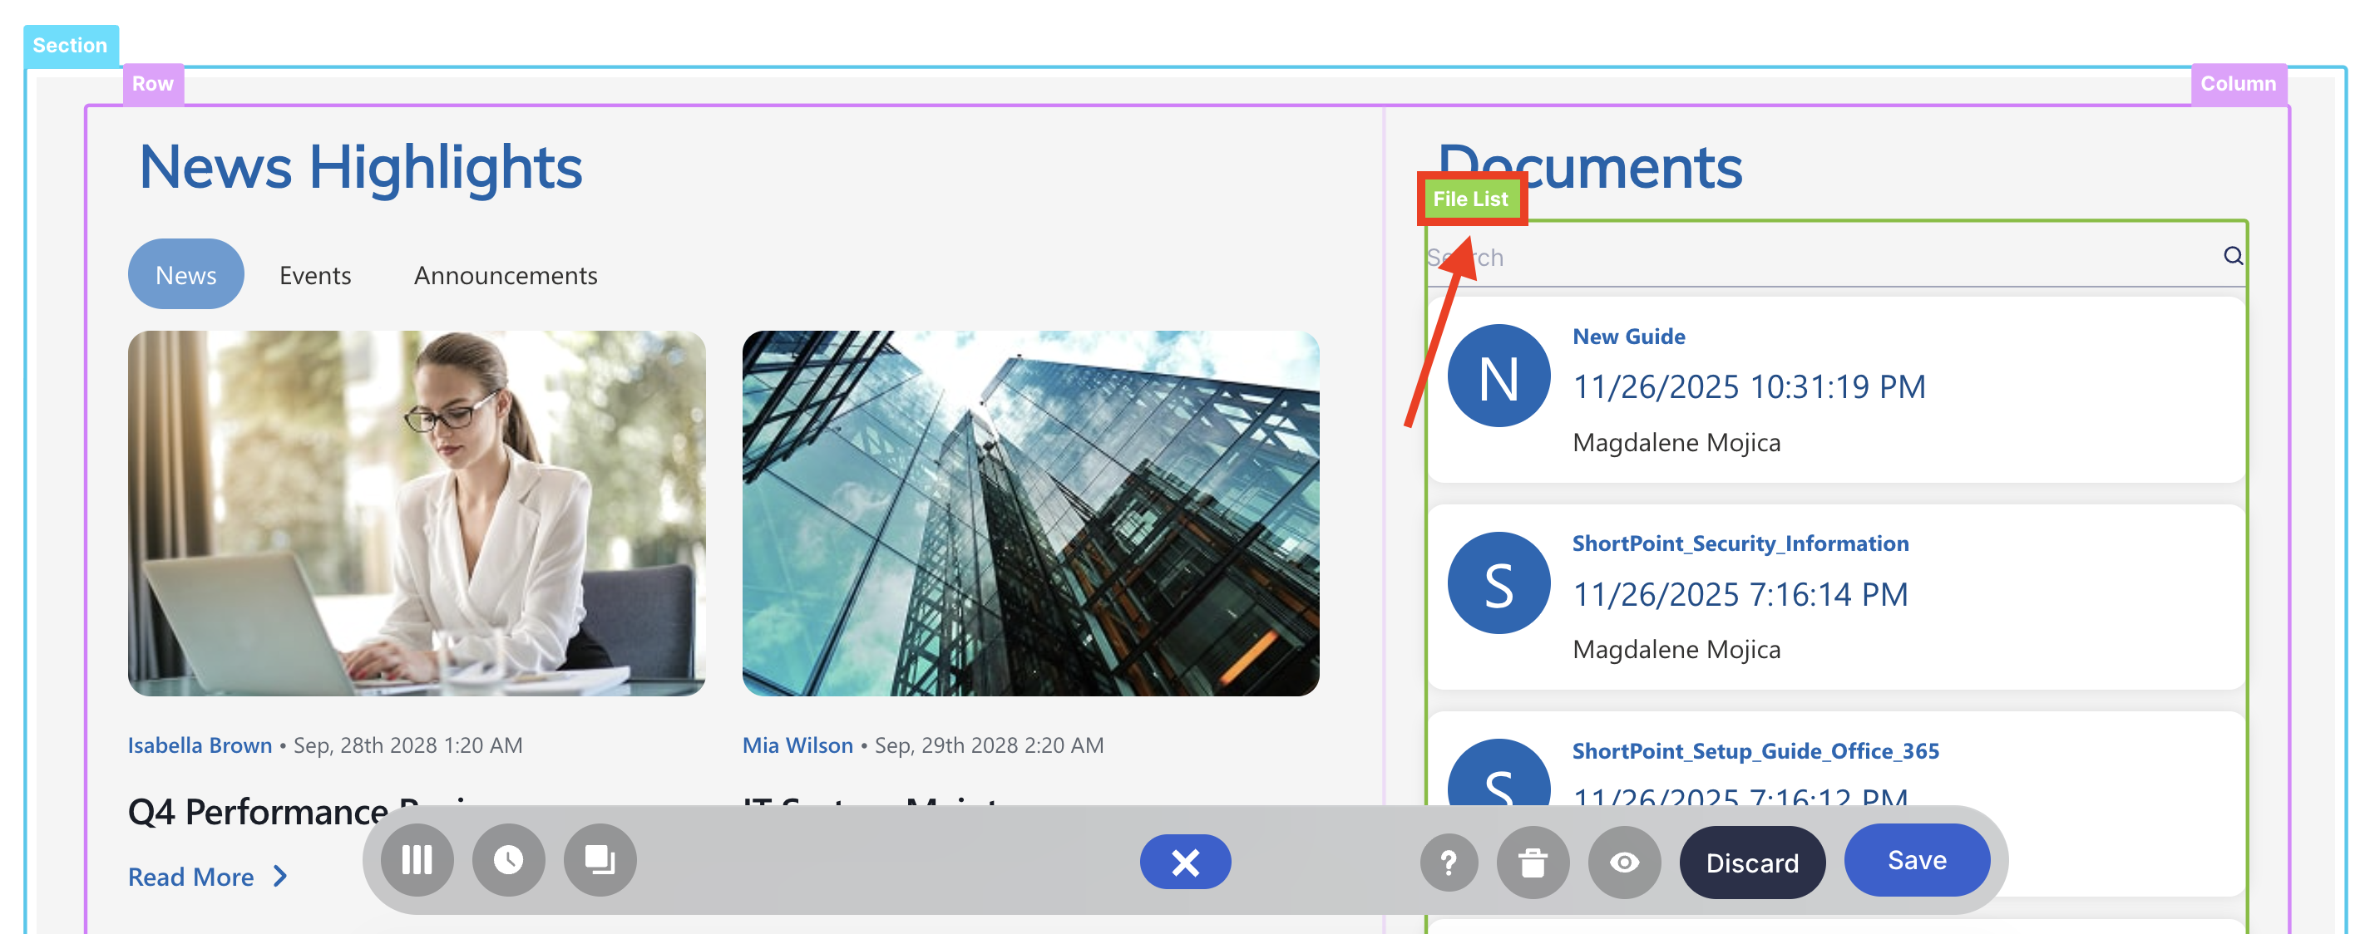Switch to the Events tab

click(x=315, y=273)
